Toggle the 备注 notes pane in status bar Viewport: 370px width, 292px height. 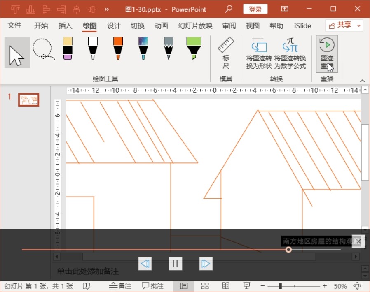120,286
